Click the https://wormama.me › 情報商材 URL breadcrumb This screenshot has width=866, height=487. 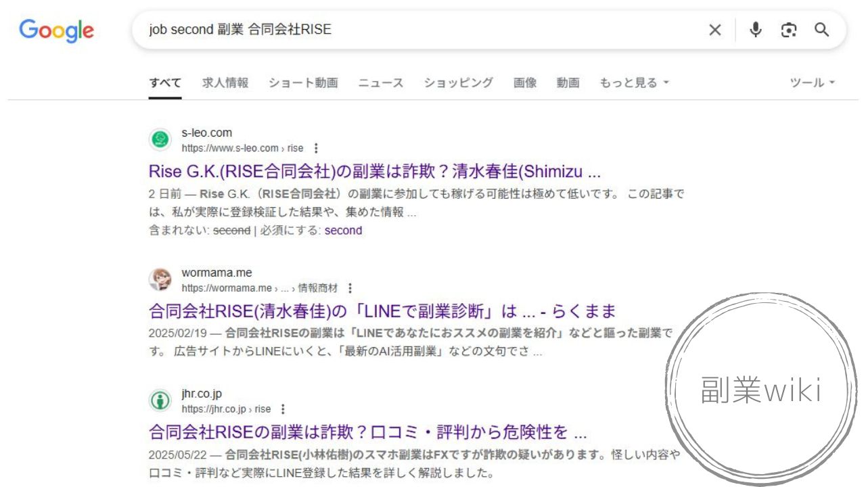(x=260, y=288)
